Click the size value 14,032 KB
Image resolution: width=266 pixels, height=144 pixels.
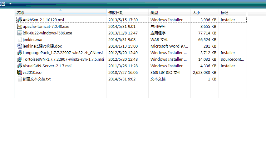(207, 59)
